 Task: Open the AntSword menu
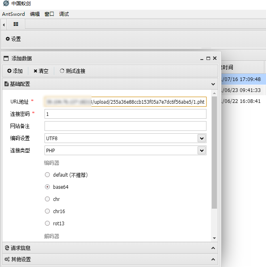click(13, 14)
